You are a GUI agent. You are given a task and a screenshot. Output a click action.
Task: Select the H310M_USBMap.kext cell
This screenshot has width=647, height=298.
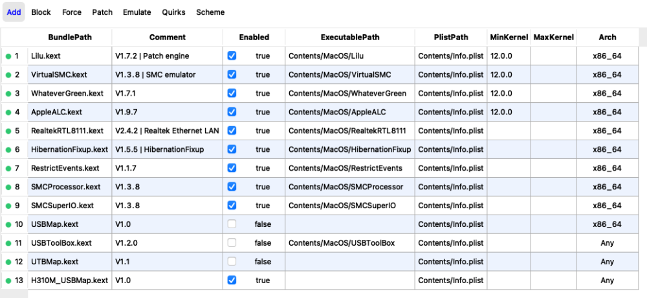click(x=70, y=281)
